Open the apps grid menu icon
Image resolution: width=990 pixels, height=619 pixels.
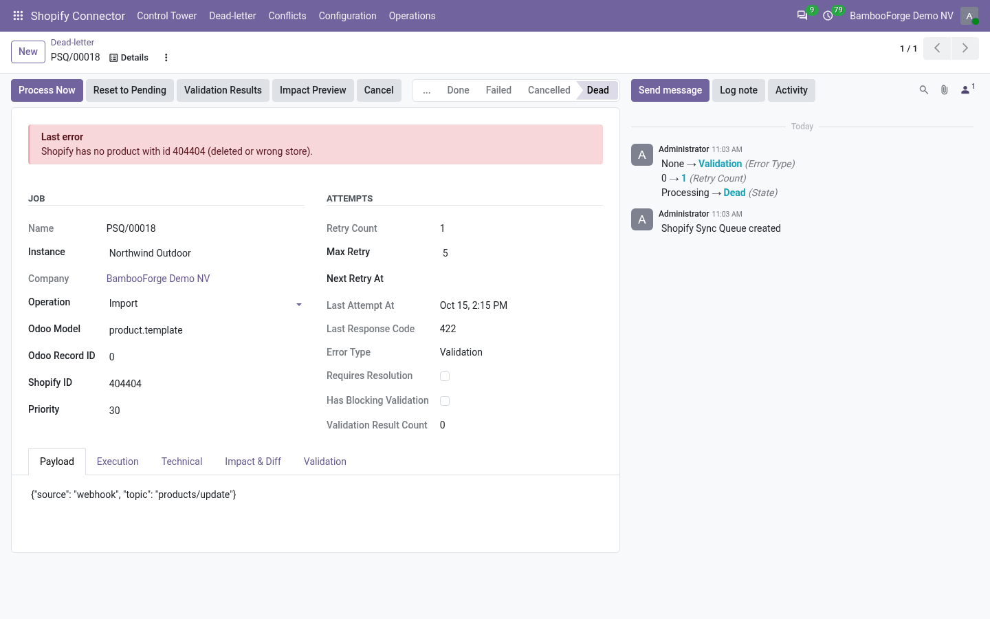[x=18, y=15]
